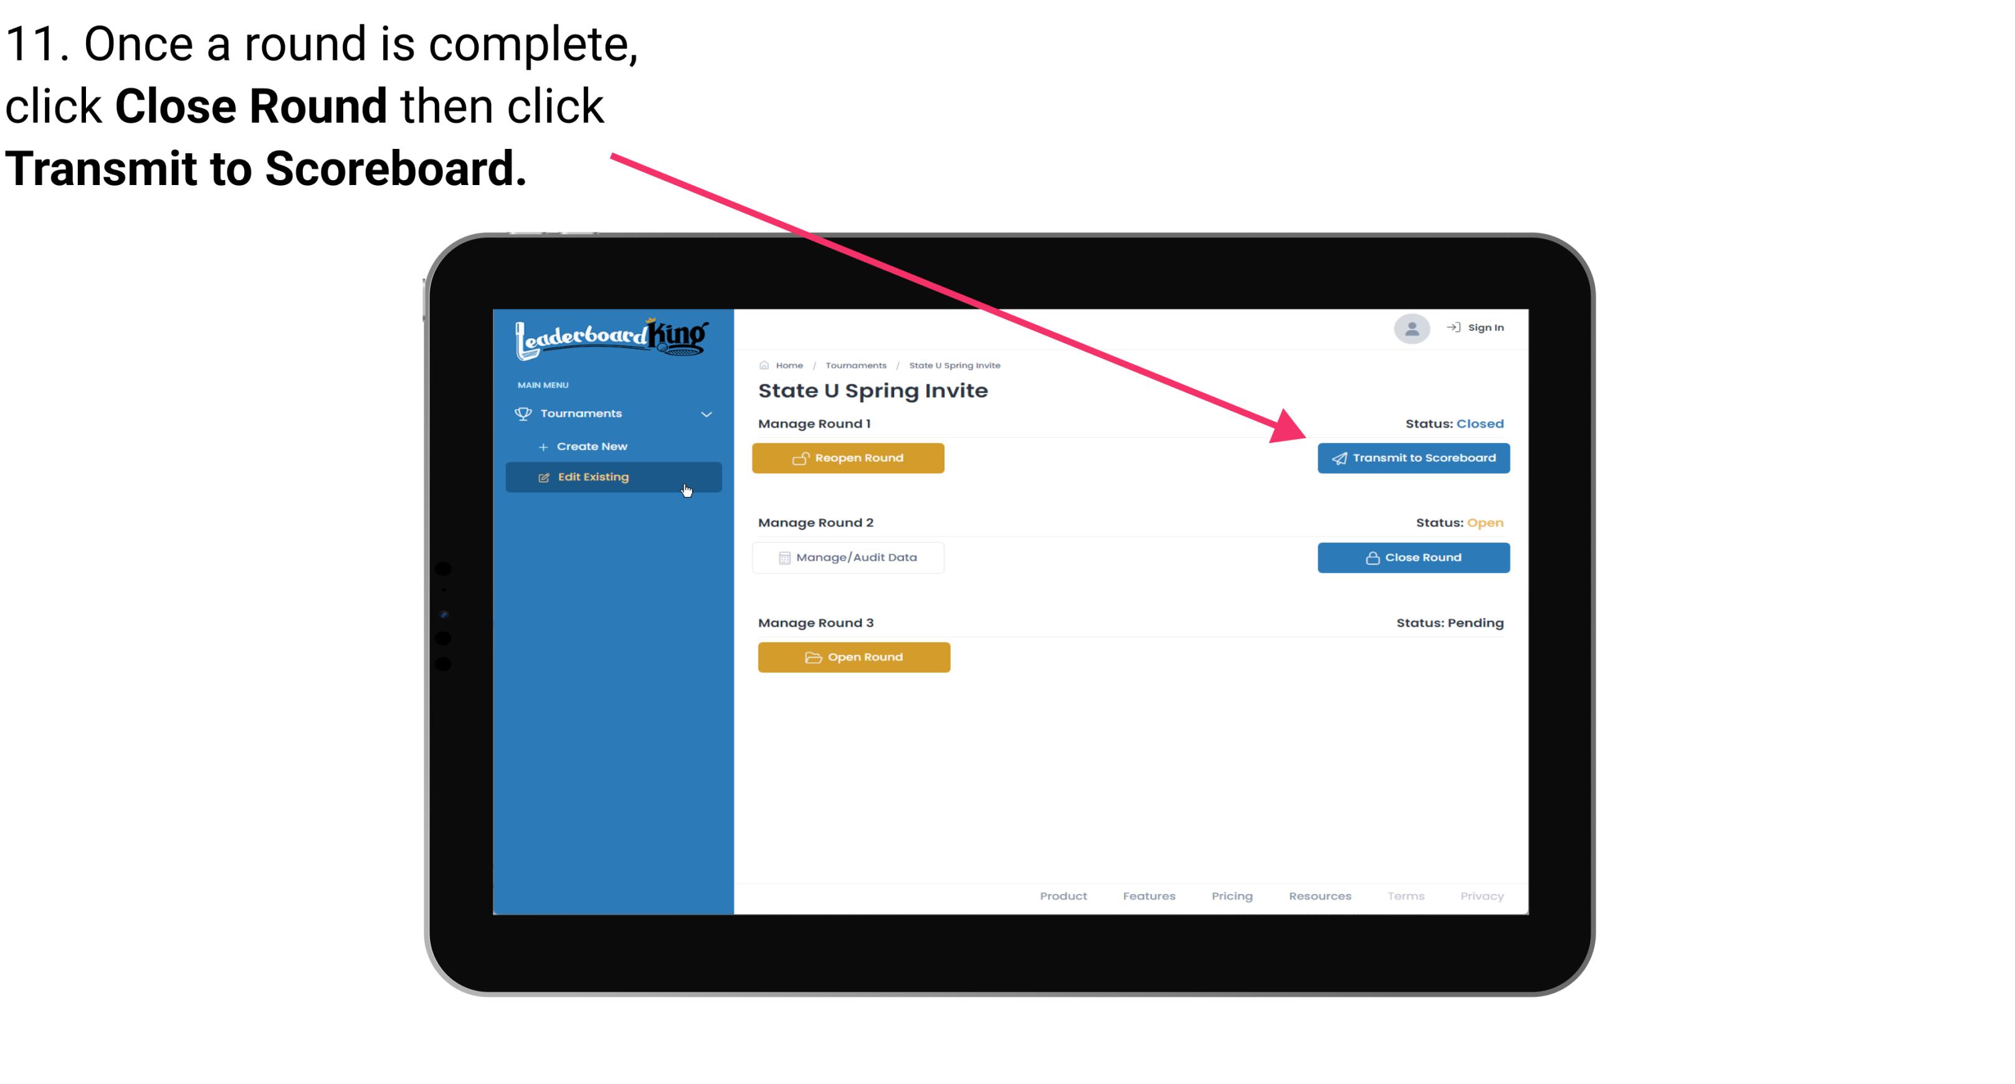Click the Resources footer link
Screen dimensions: 2015x1084
(1321, 895)
